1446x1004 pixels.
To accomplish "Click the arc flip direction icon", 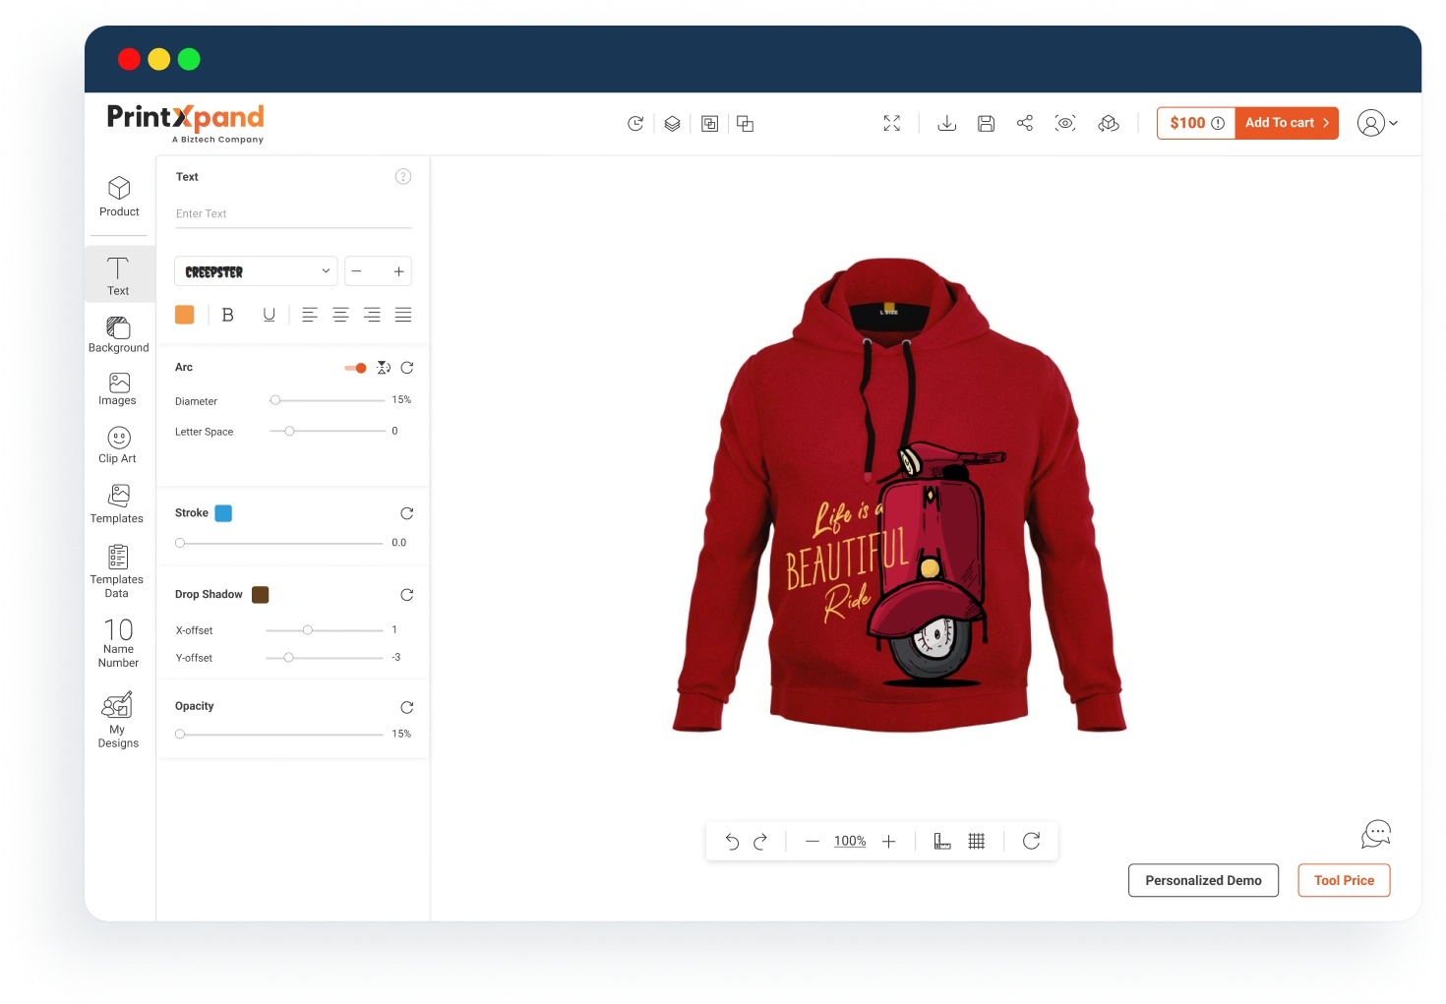I will point(384,368).
